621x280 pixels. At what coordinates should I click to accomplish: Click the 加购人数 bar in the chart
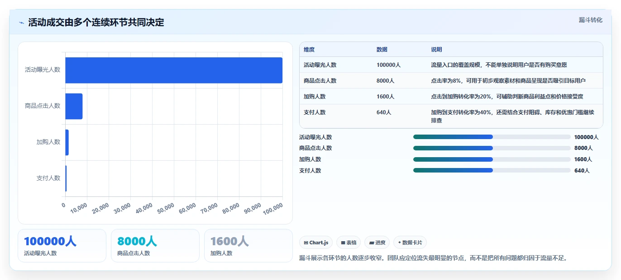click(x=67, y=142)
